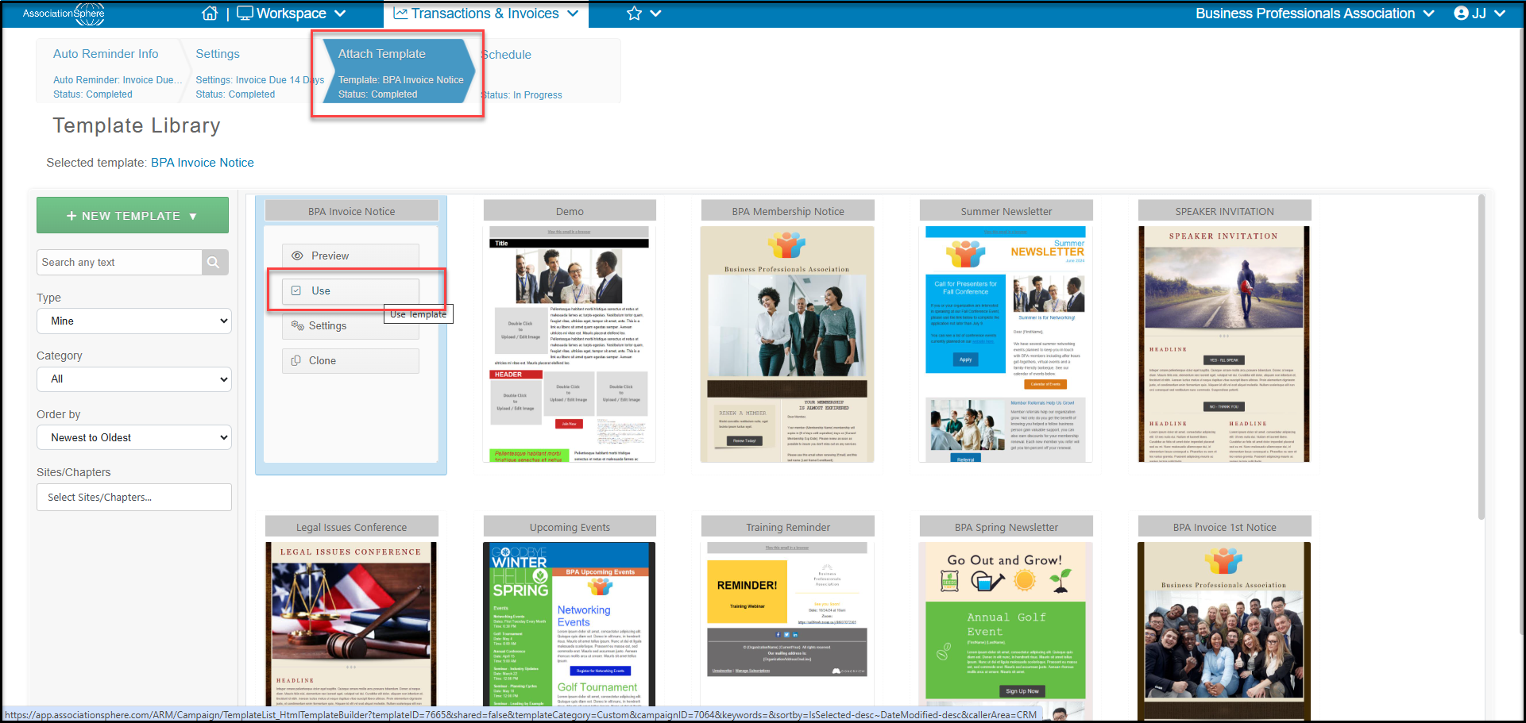Open the user account avatar icon
The image size is (1526, 723).
point(1461,13)
